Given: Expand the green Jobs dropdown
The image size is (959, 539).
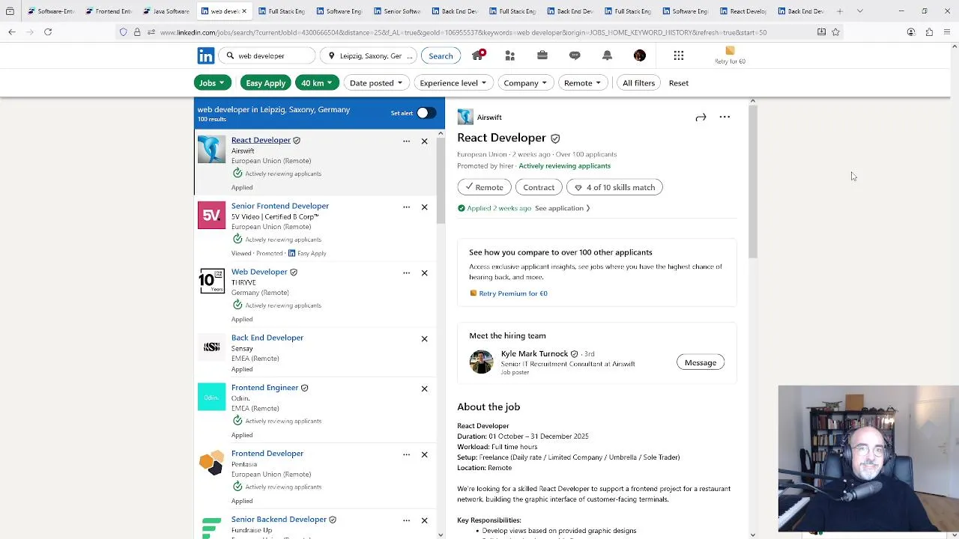Looking at the screenshot, I should coord(212,83).
